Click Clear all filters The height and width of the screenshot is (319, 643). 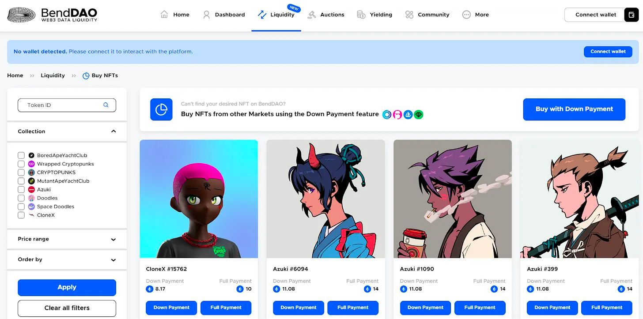click(x=67, y=308)
